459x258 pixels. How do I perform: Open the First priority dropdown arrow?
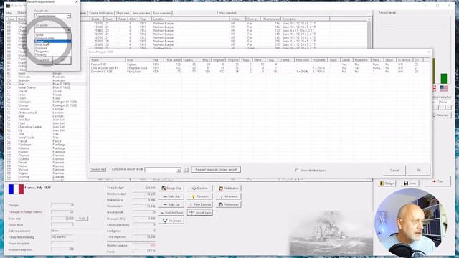(69, 30)
